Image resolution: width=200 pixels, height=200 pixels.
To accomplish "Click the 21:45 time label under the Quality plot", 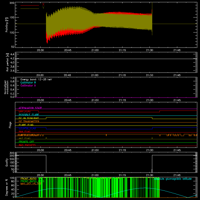I will tap(177, 175).
